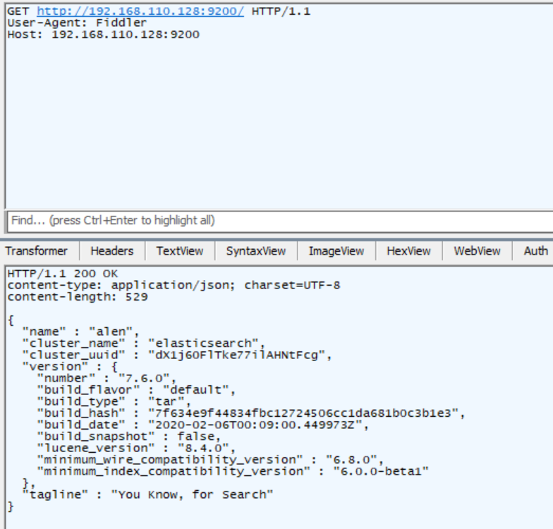Select the HexView tab
Image resolution: width=553 pixels, height=529 pixels.
coord(409,251)
